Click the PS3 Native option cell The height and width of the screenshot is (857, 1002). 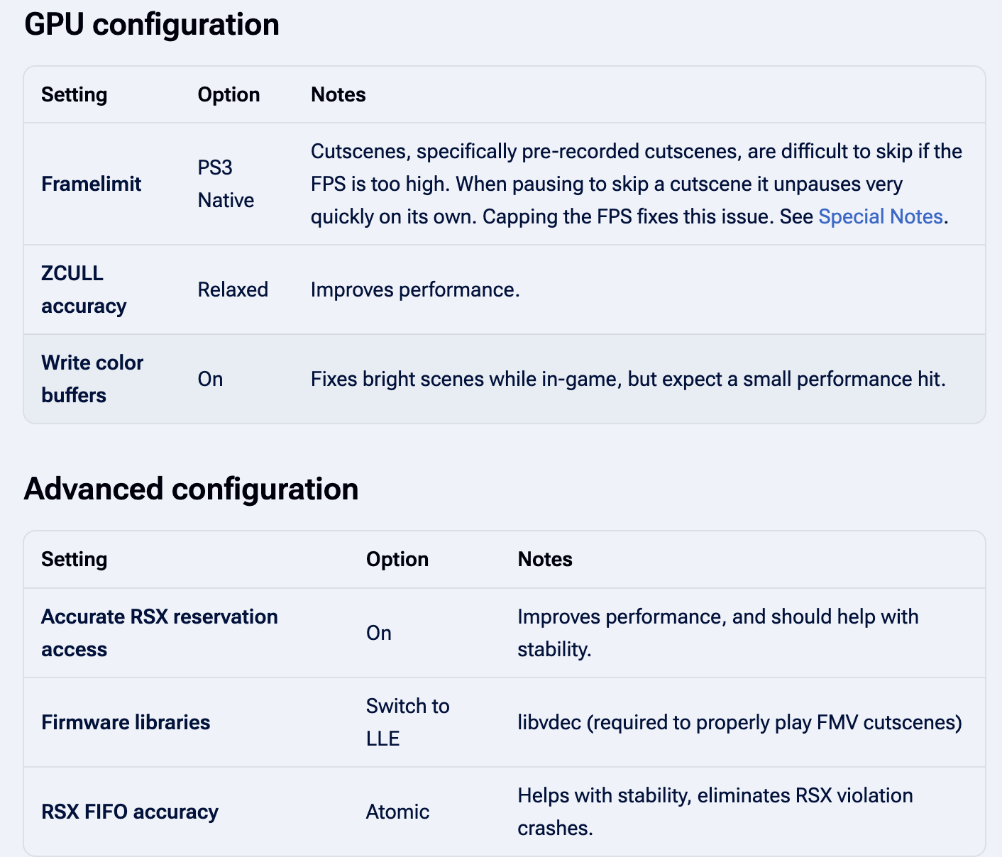(226, 184)
